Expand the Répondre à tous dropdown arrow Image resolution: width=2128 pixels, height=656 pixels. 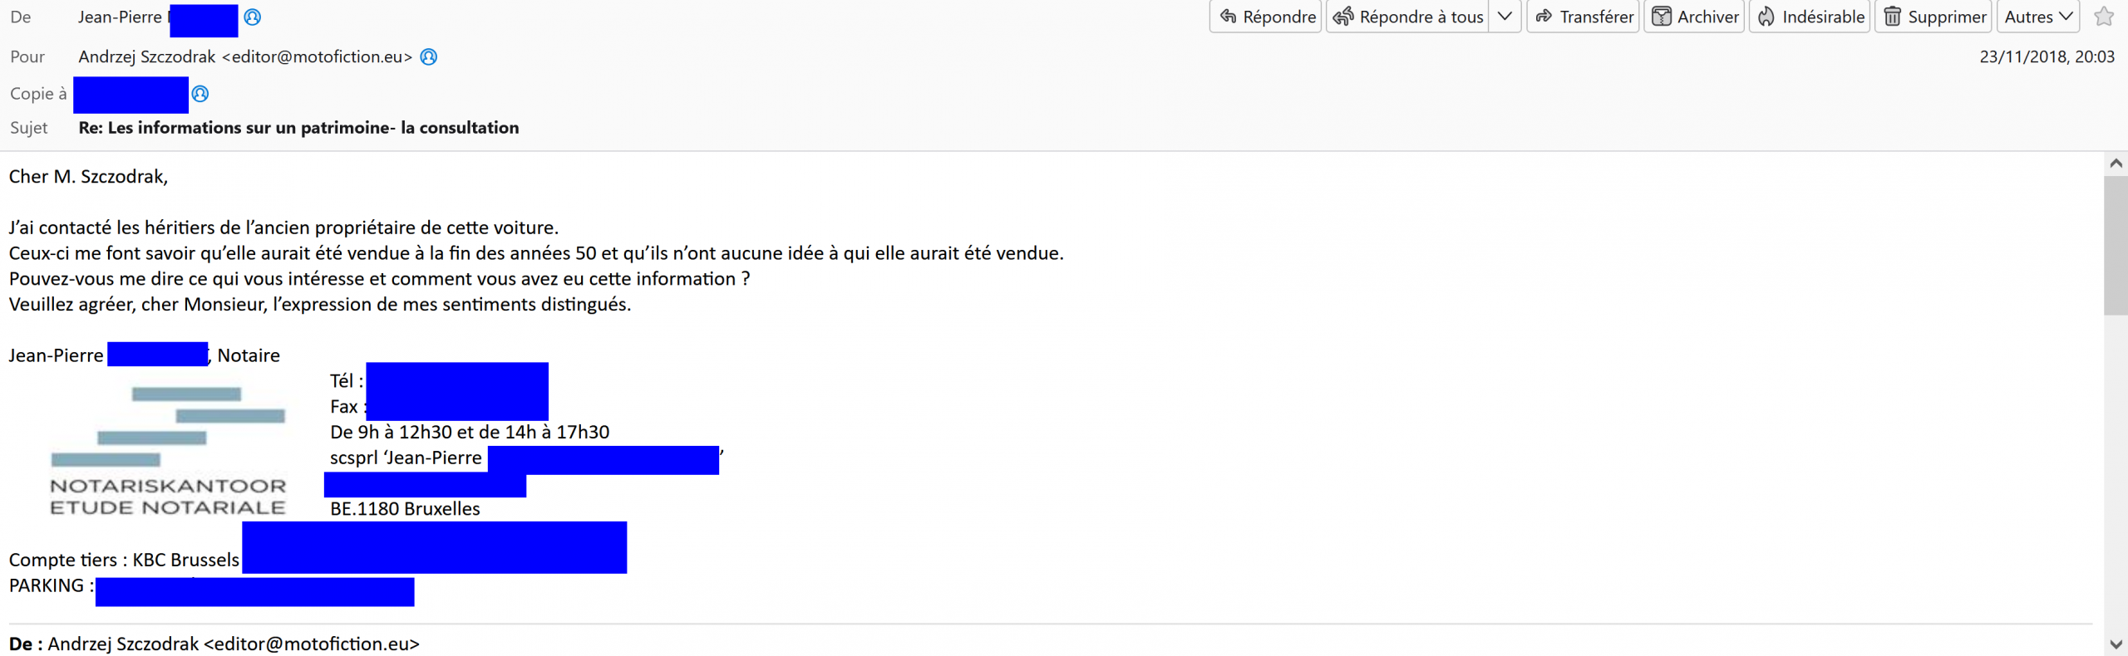pyautogui.click(x=1505, y=17)
